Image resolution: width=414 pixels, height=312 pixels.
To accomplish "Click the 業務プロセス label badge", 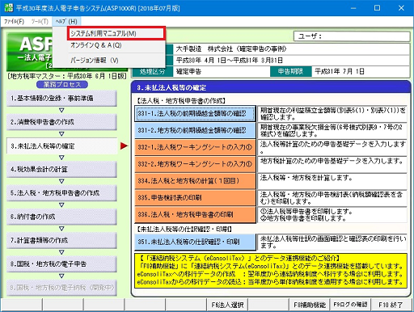I will [x=62, y=85].
